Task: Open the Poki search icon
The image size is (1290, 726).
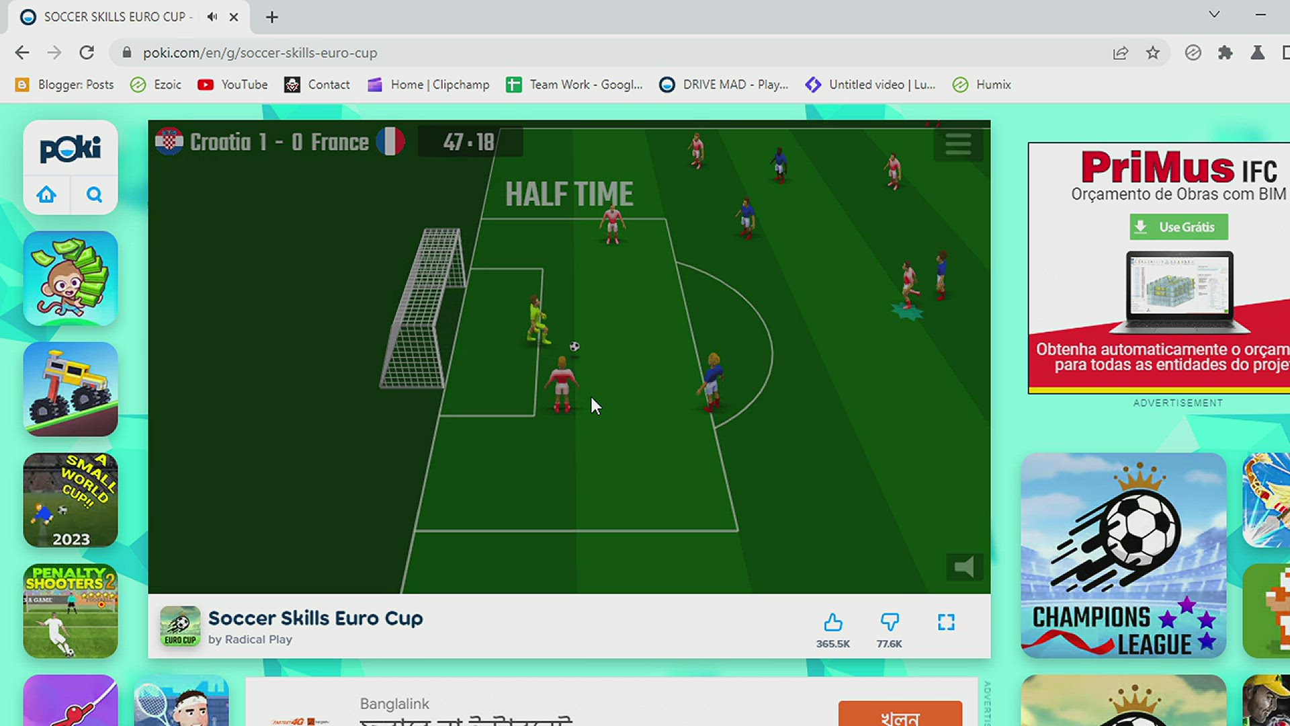Action: click(95, 195)
